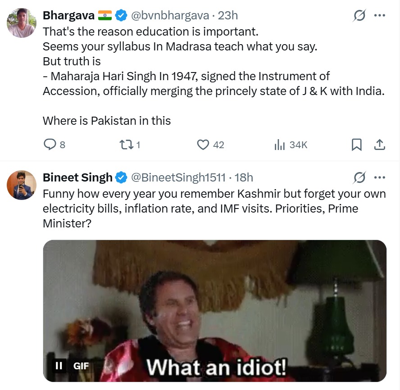The width and height of the screenshot is (400, 390).
Task: Open more options for Bineet Singh's tweet
Action: 380,178
